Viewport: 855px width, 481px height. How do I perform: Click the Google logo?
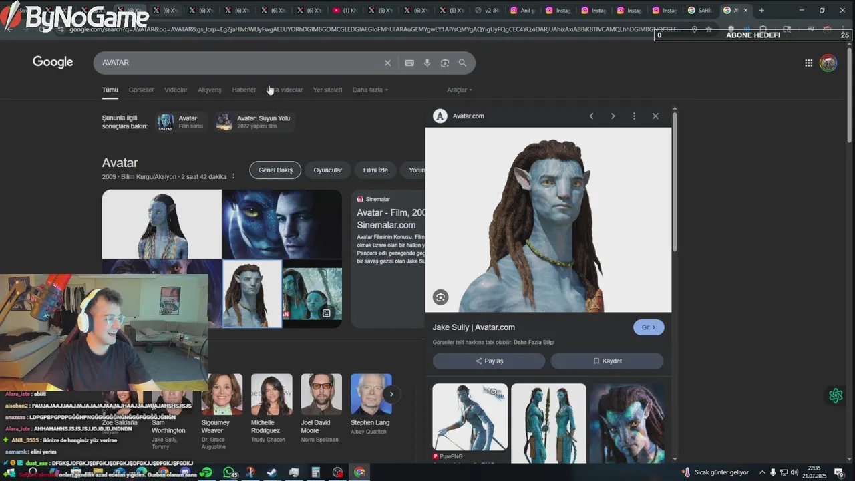(53, 62)
